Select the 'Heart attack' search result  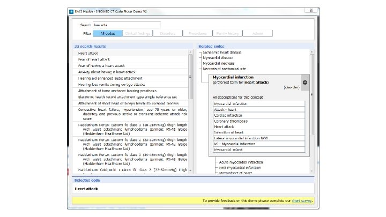[x=130, y=53]
